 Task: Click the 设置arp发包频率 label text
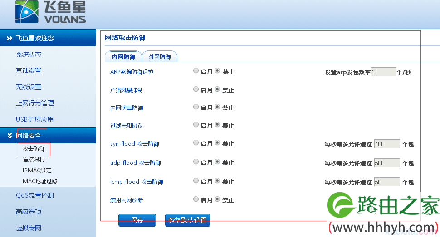coord(347,72)
